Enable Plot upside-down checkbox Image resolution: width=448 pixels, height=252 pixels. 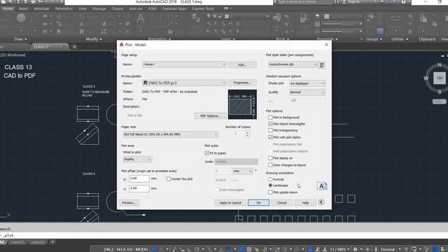[270, 192]
